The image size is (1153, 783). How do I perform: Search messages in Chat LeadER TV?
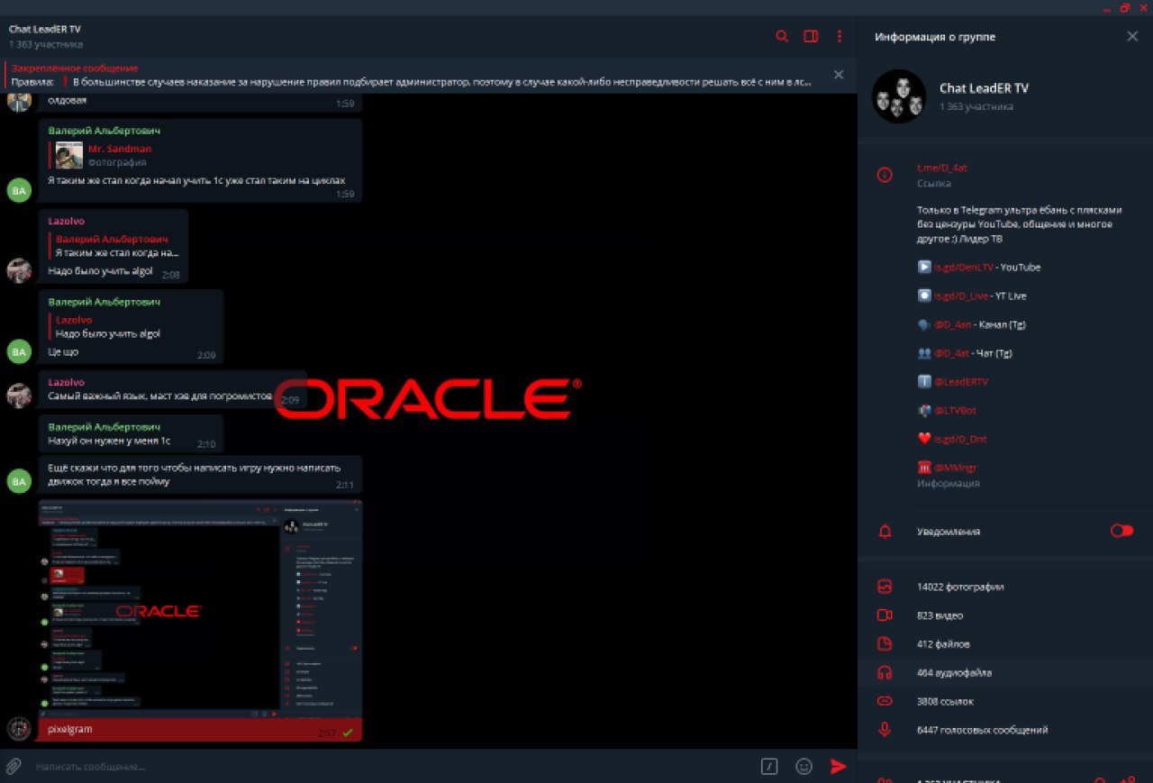(782, 36)
